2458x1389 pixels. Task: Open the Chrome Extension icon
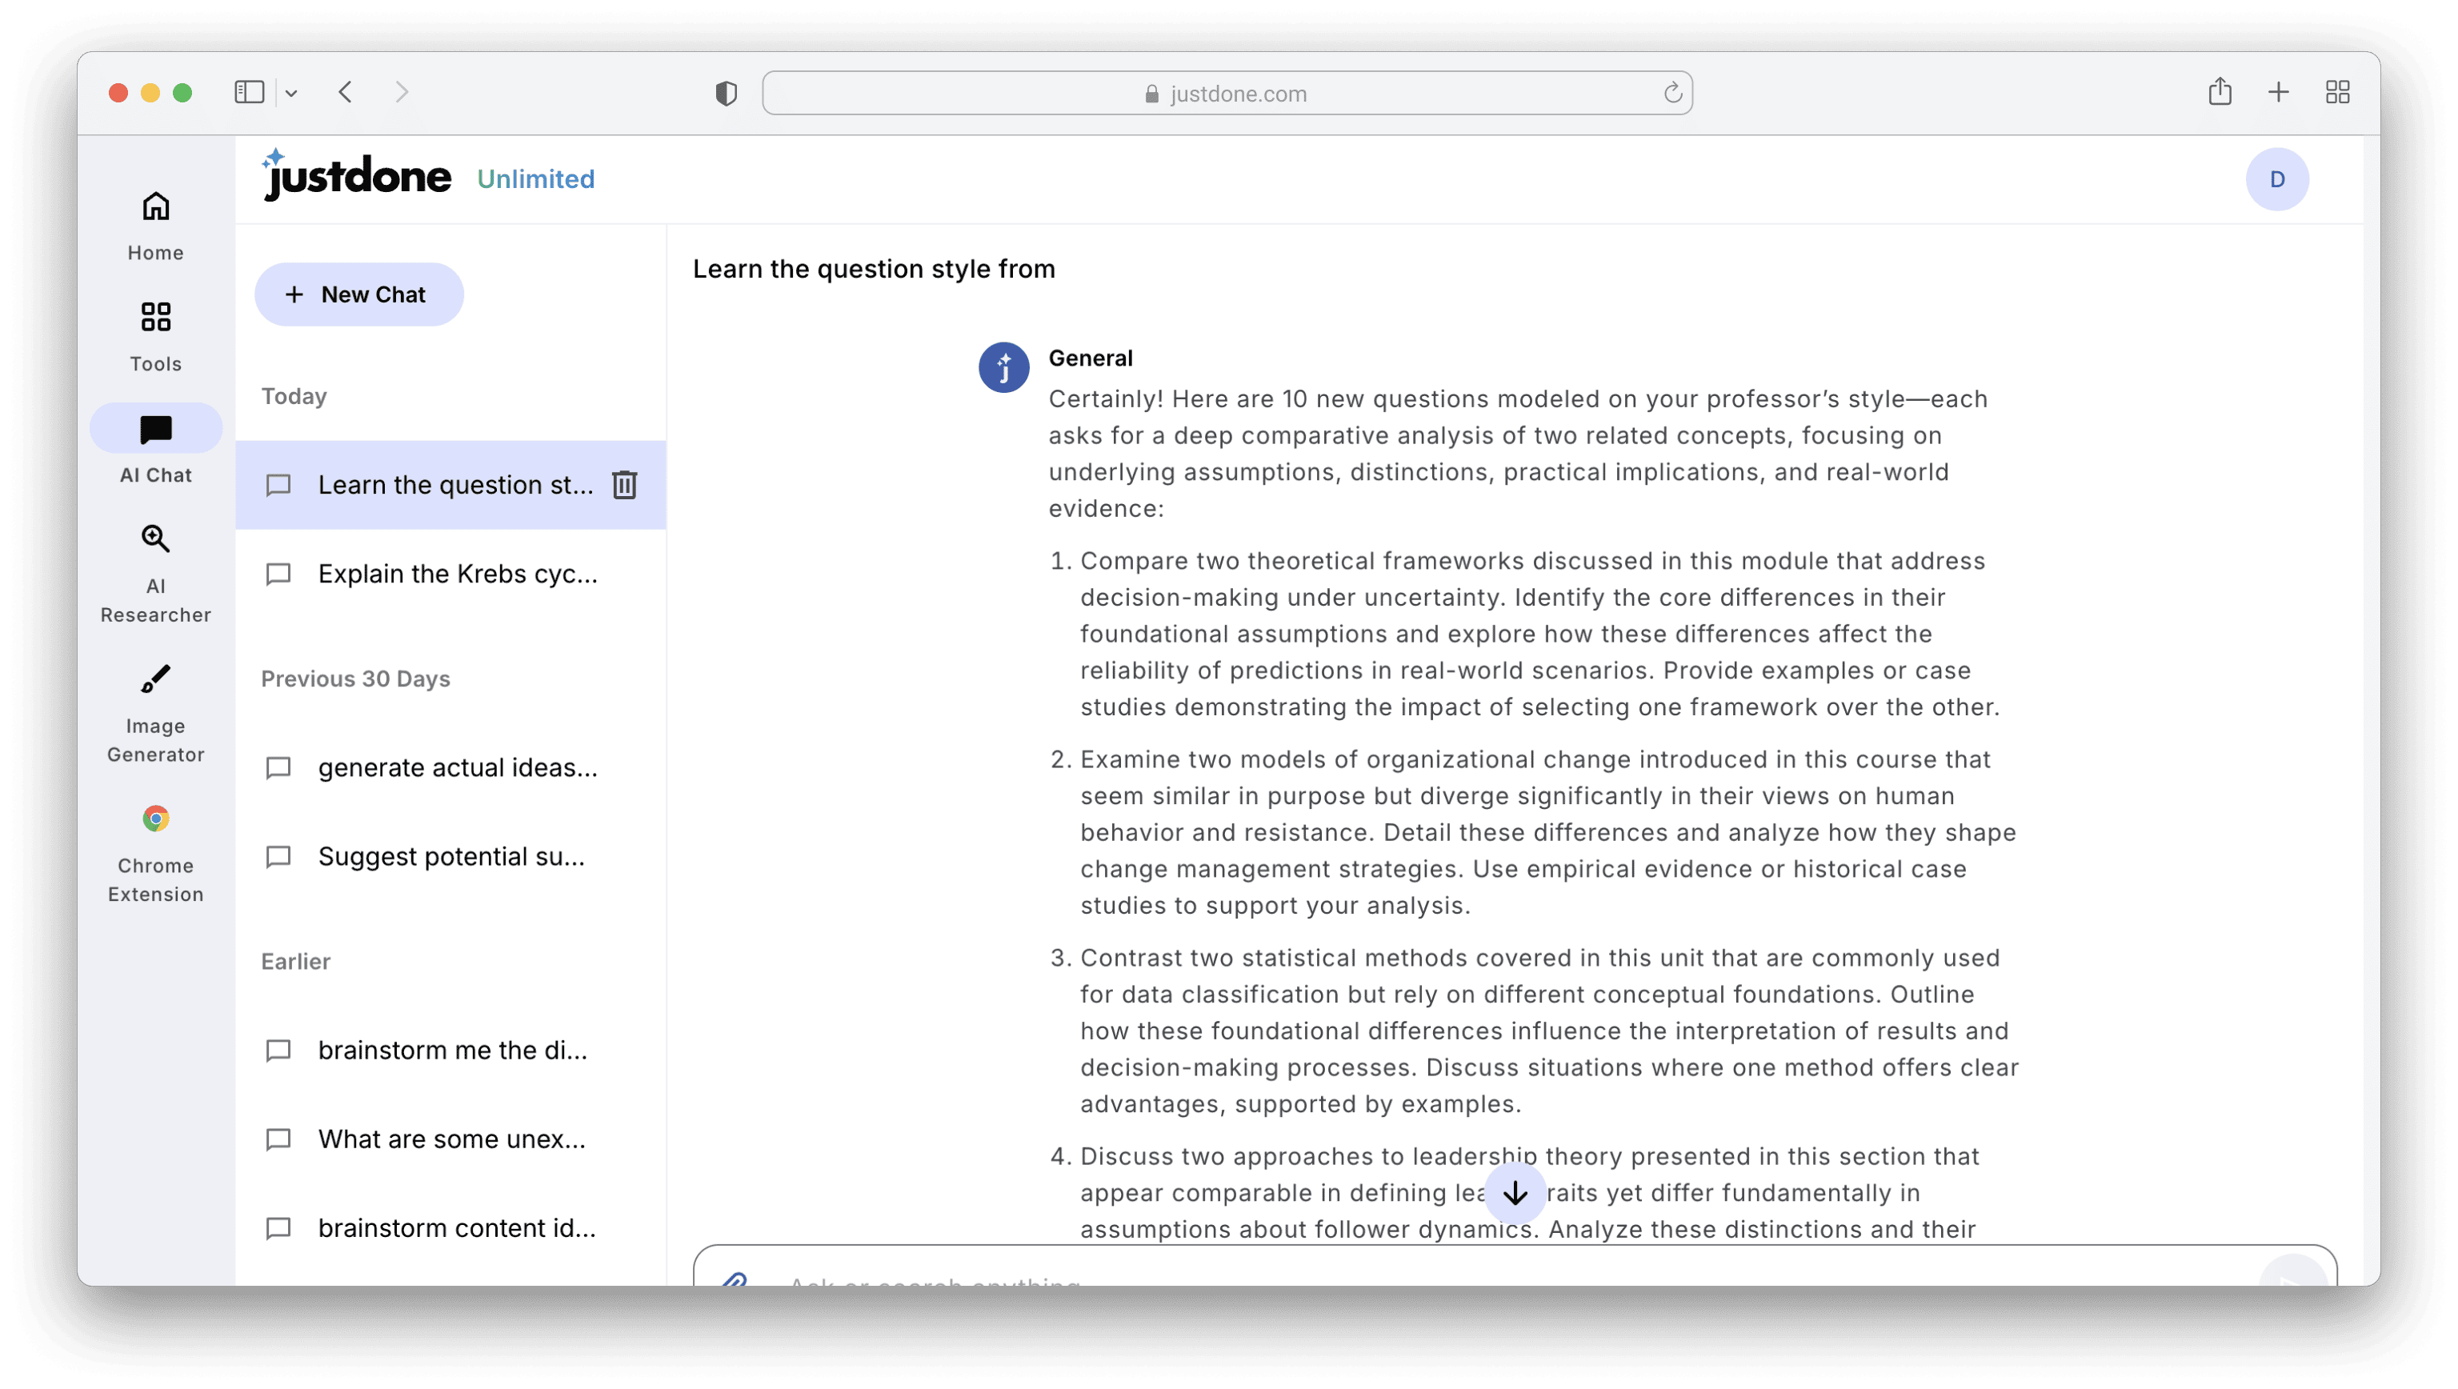pos(155,819)
